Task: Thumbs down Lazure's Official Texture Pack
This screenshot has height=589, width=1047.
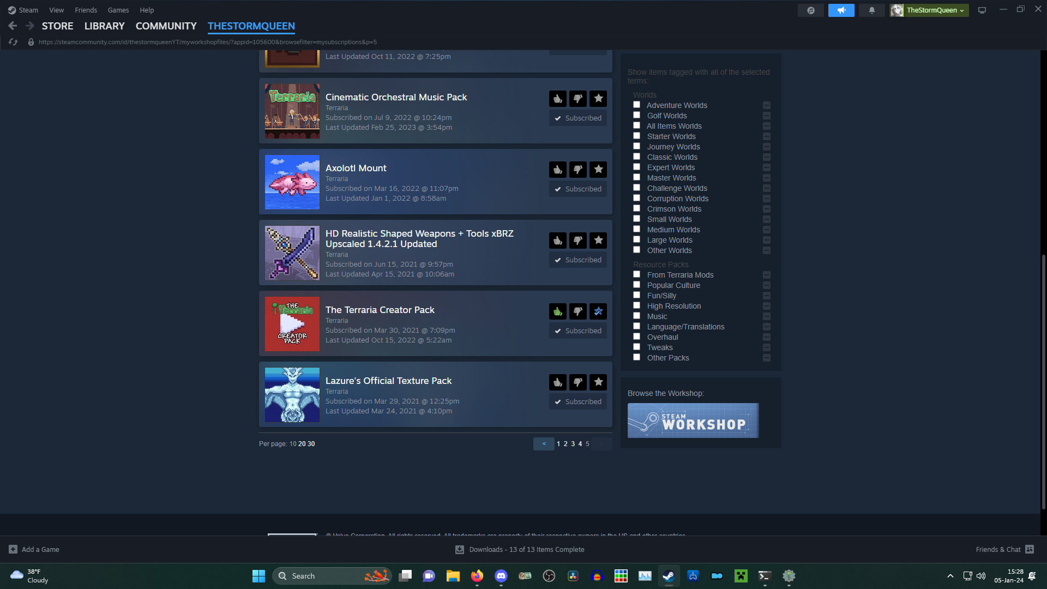Action: 577,382
